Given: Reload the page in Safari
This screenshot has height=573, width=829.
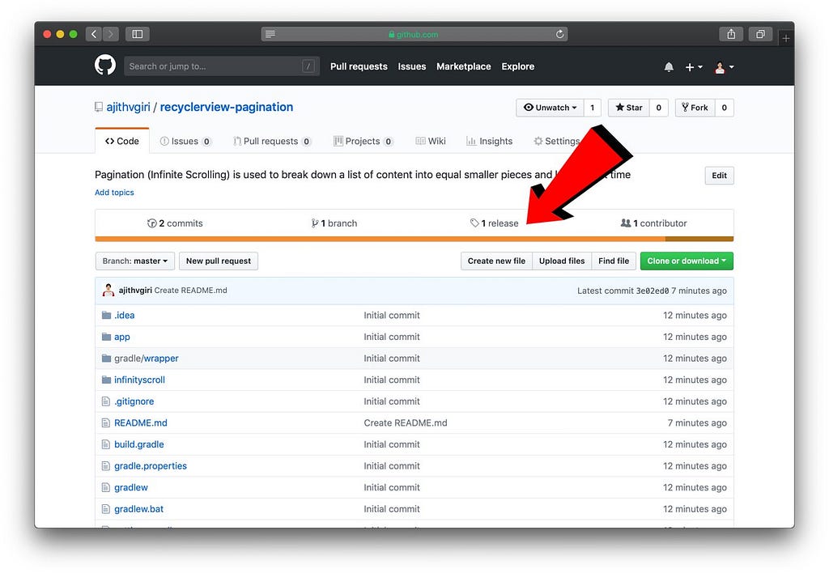Looking at the screenshot, I should (x=560, y=34).
